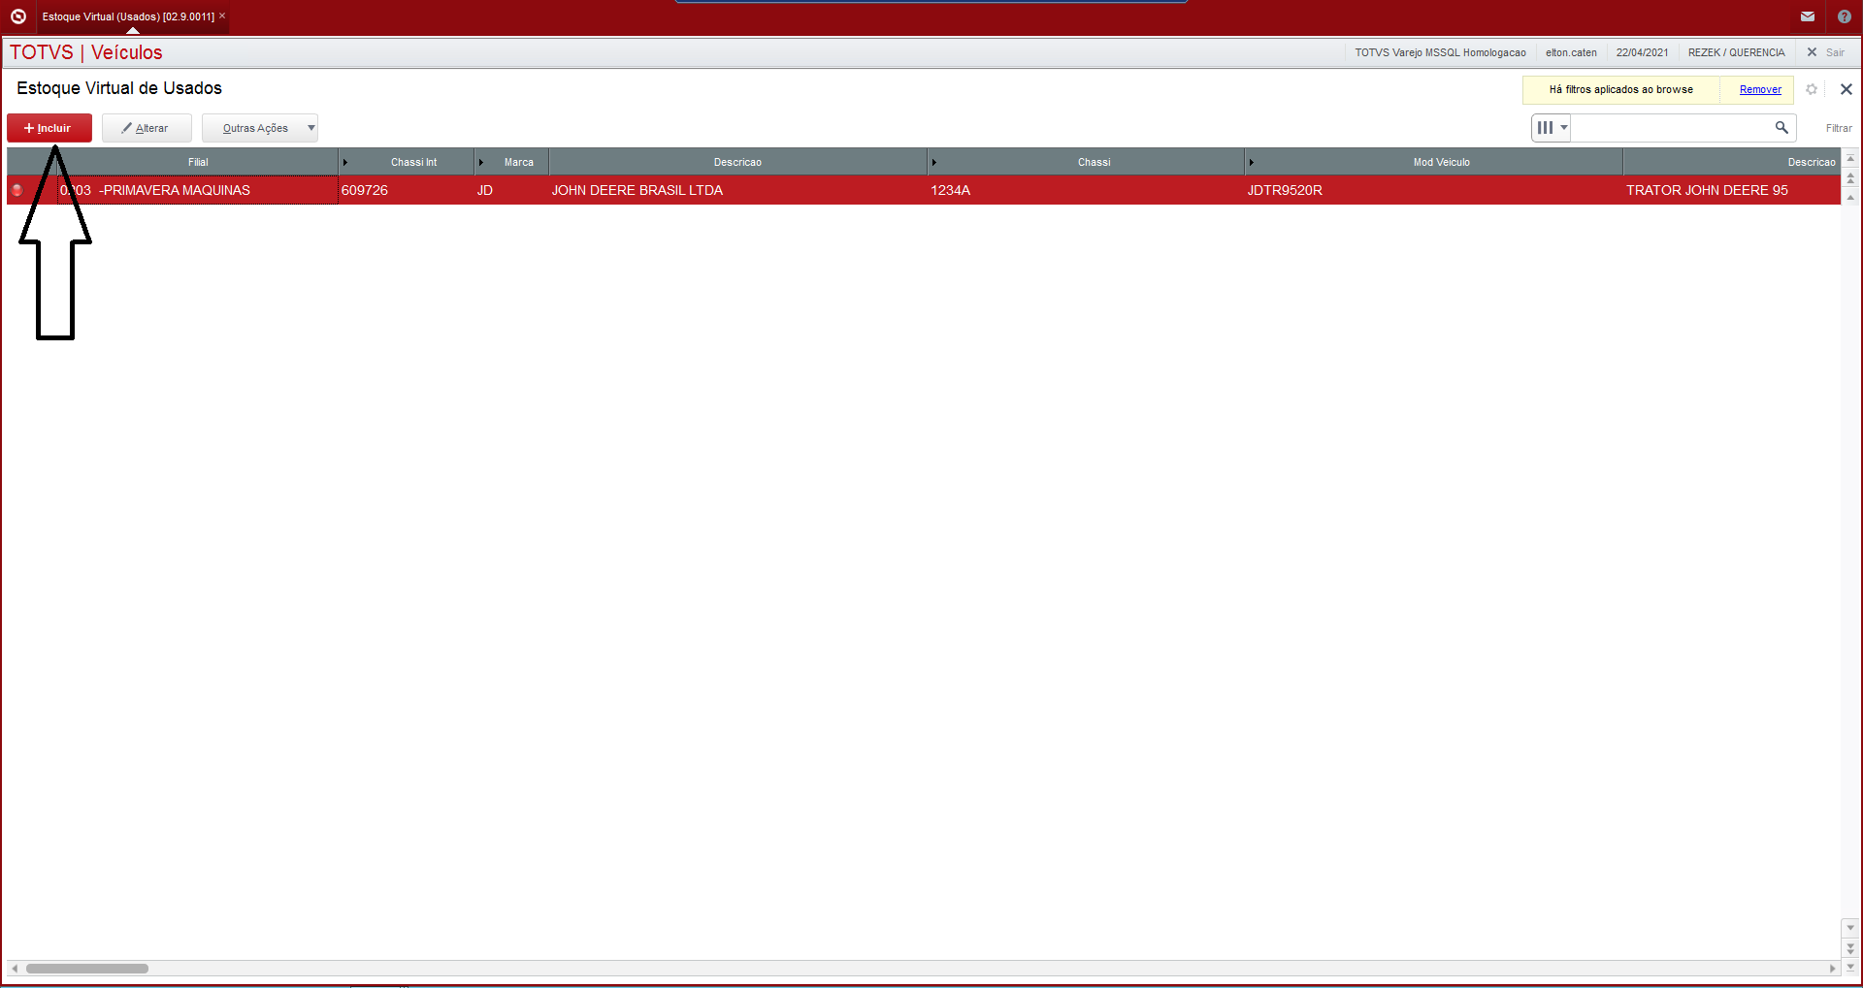Click the horizontal scrollbar thumb
This screenshot has height=988, width=1863.
87,969
